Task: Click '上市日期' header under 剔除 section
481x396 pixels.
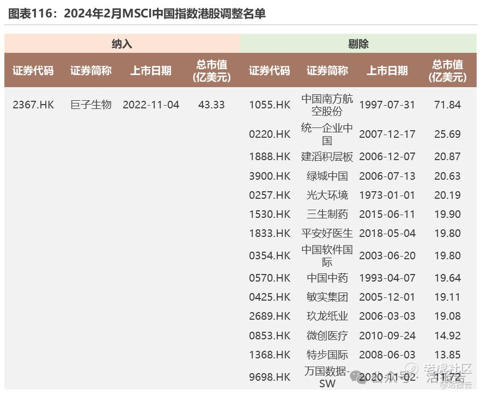Action: click(387, 71)
